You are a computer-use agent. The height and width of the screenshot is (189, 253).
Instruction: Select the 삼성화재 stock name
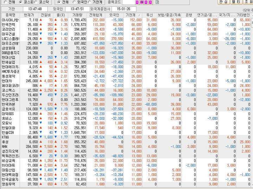8,48
